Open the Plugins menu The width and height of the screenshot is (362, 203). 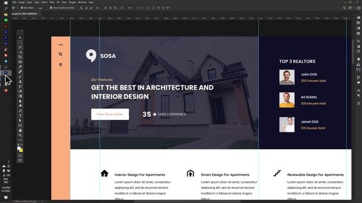coord(72,2)
